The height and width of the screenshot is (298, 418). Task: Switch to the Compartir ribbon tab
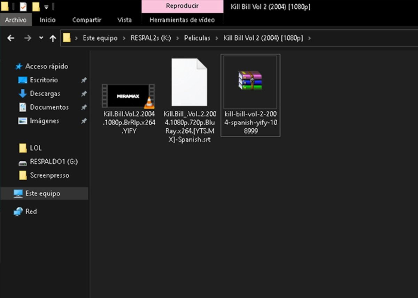86,20
